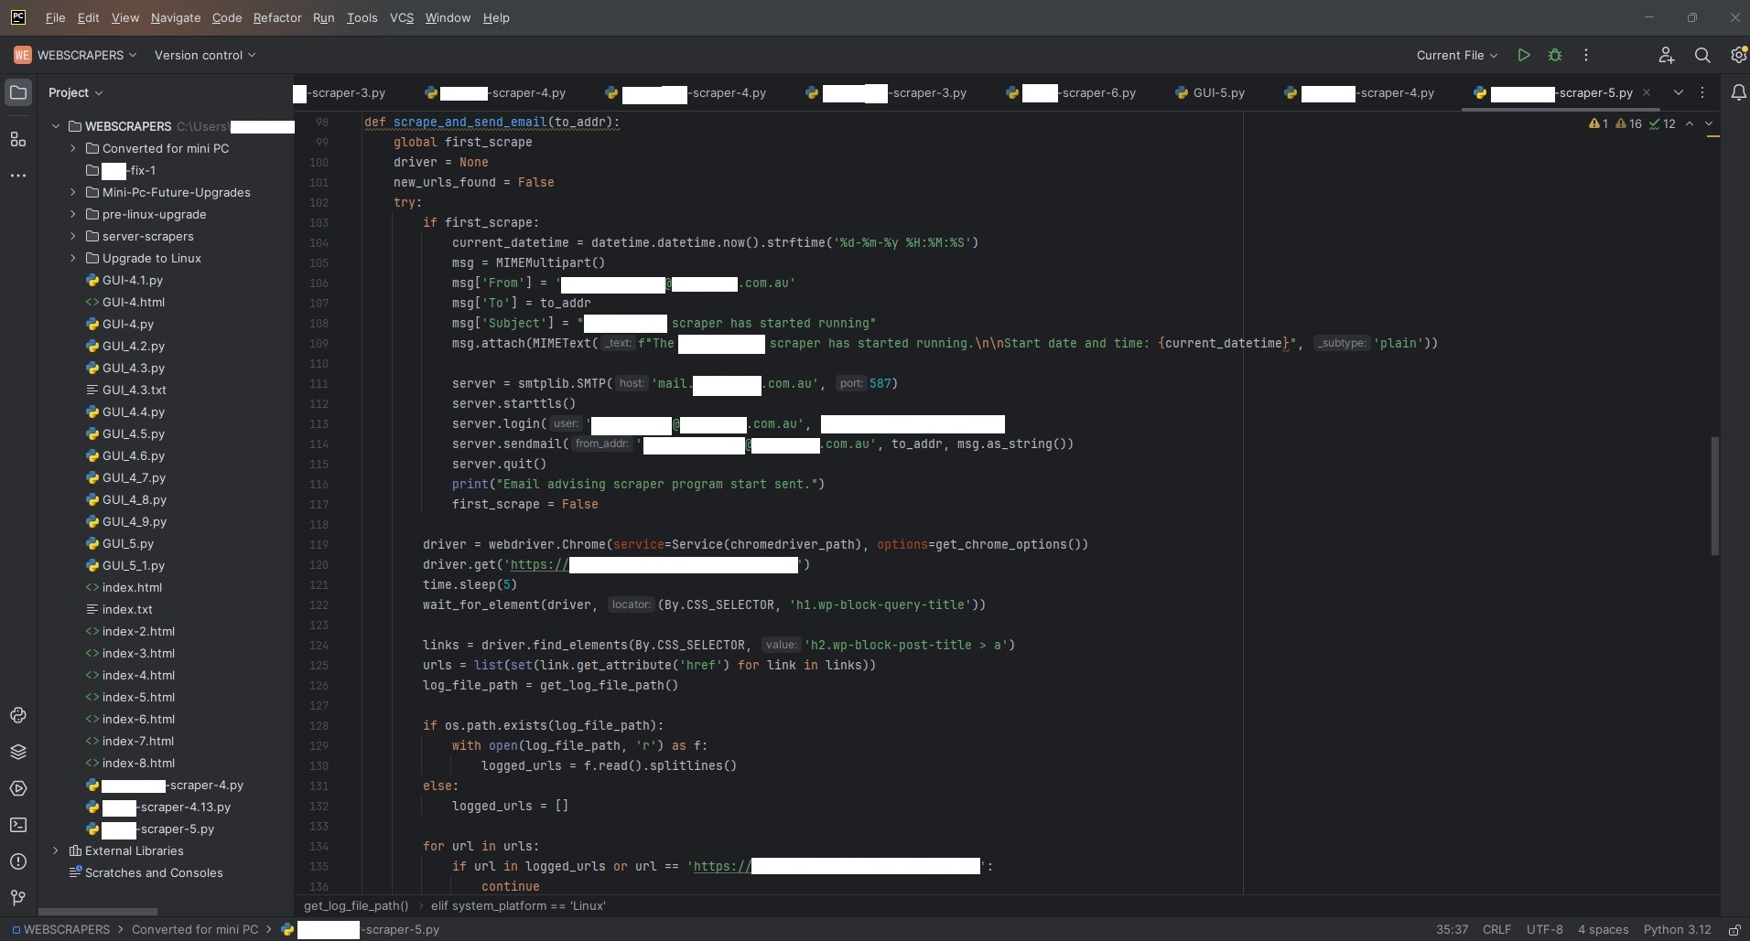Open the Project tool window icon
The image size is (1750, 941).
[x=18, y=92]
